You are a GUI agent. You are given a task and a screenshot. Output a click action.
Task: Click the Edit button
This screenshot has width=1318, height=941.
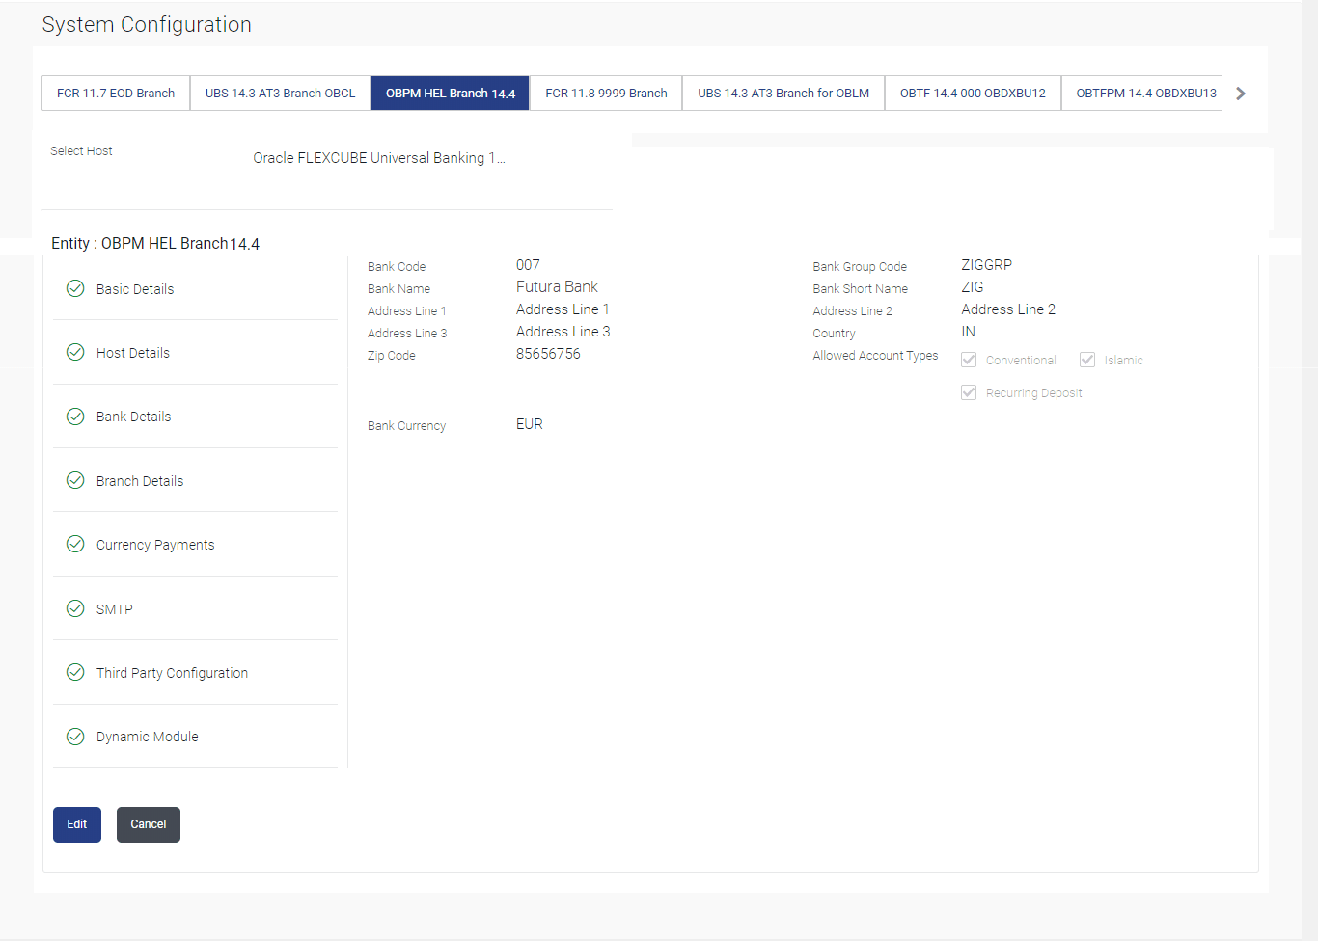tap(77, 824)
